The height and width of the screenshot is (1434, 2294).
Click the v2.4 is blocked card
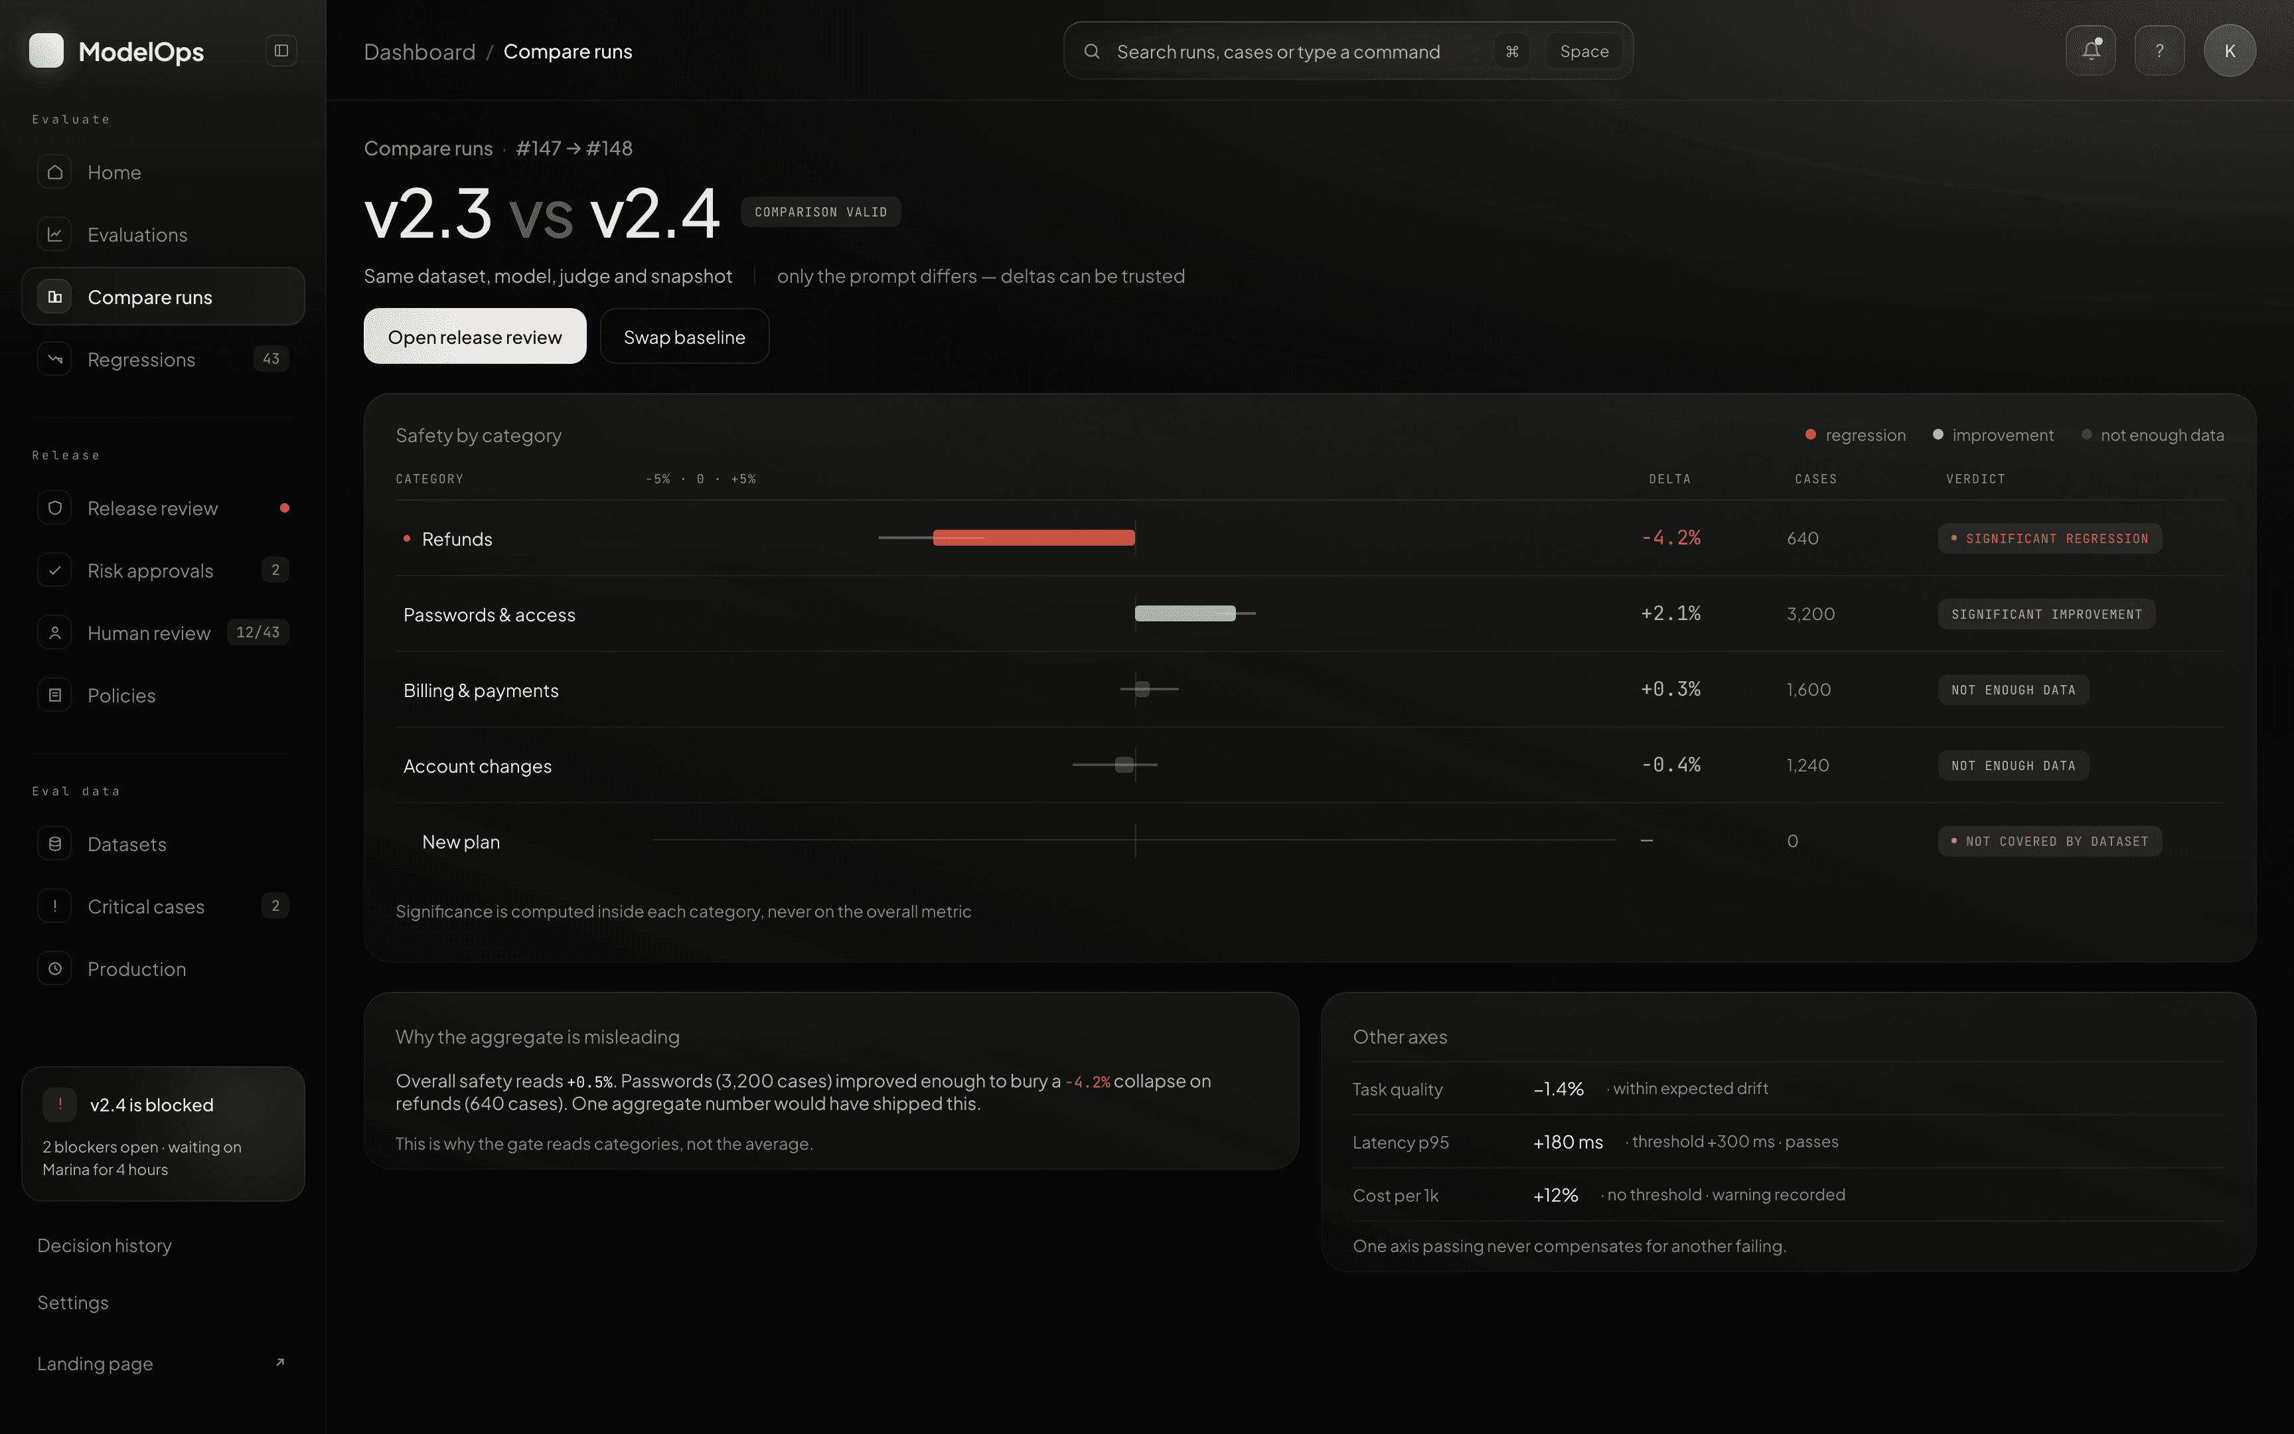click(163, 1133)
